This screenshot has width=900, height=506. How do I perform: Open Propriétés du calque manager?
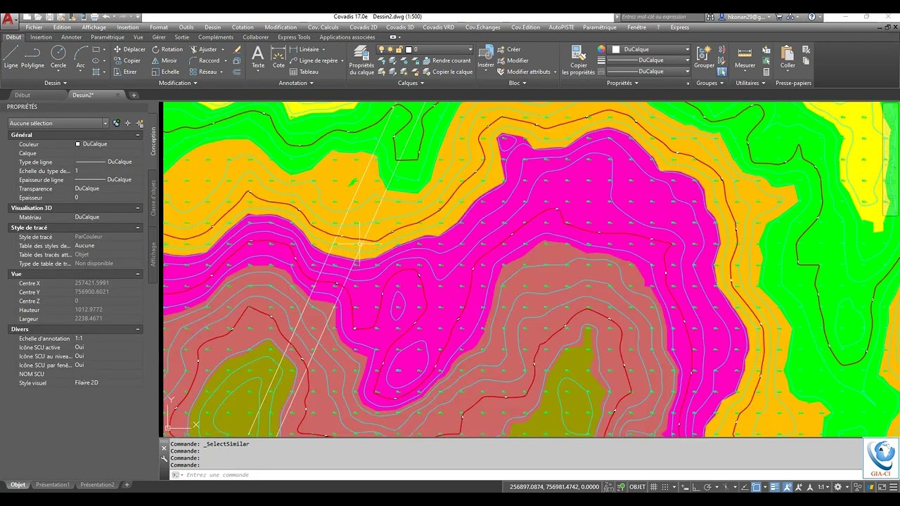pos(361,60)
